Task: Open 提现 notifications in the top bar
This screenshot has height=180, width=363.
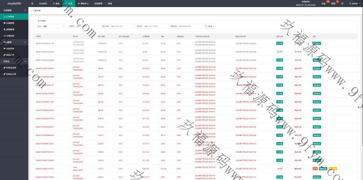Action: 333,4
